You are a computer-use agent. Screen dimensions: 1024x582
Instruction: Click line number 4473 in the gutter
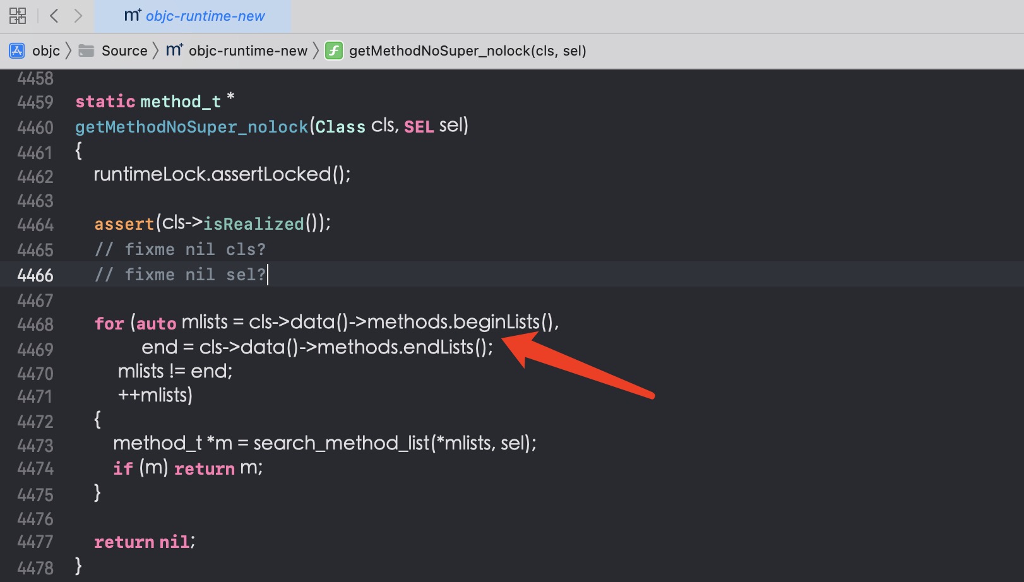tap(35, 446)
